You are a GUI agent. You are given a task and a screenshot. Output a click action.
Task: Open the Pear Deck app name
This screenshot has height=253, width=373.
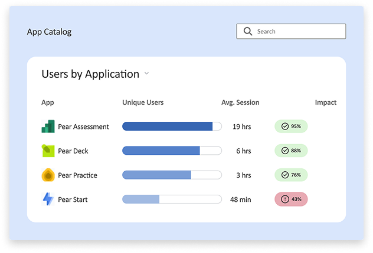click(x=73, y=151)
